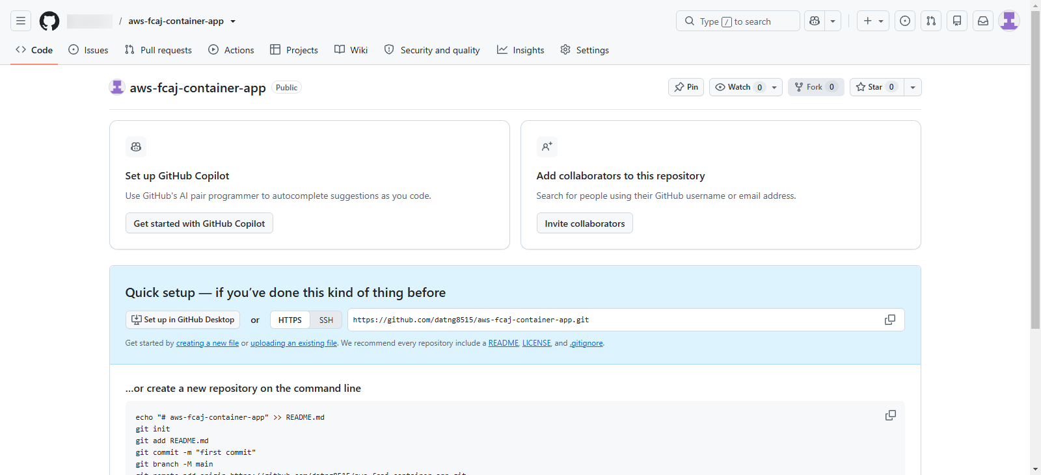Open the repositories icon in top header
Viewport: 1041px width, 475px height.
957,21
